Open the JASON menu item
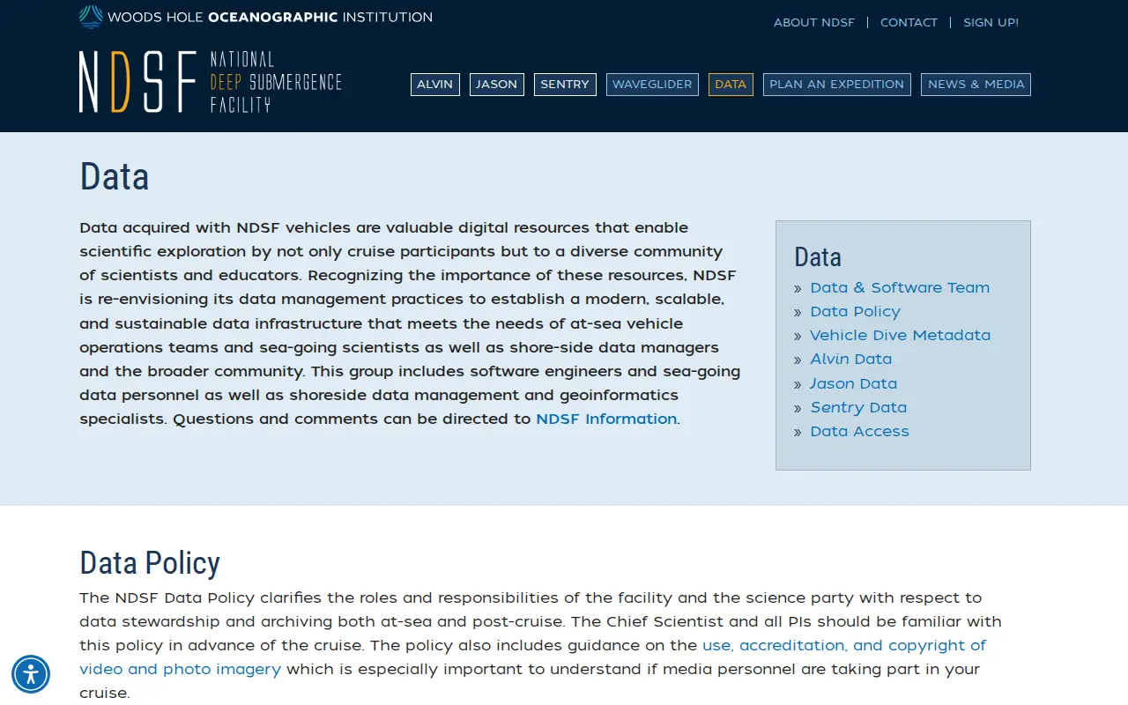Image resolution: width=1128 pixels, height=705 pixels. [x=496, y=85]
